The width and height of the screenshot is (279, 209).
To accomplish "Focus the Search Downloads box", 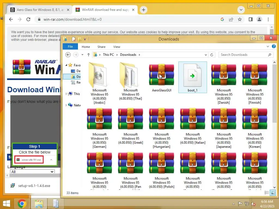I will 246,55.
